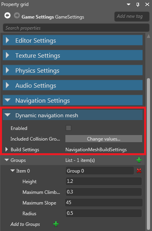
Task: Expand the Build Settings row
Action: click(x=6, y=149)
